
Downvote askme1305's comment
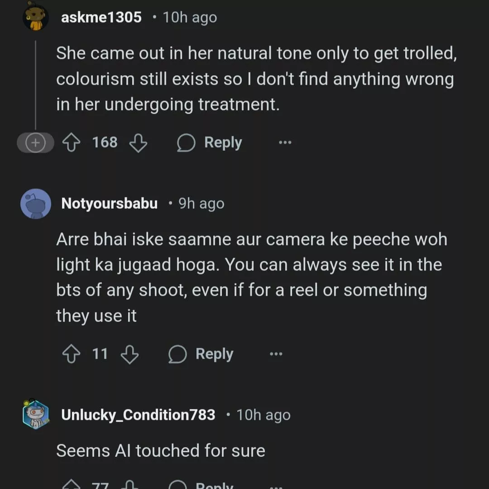click(x=138, y=143)
